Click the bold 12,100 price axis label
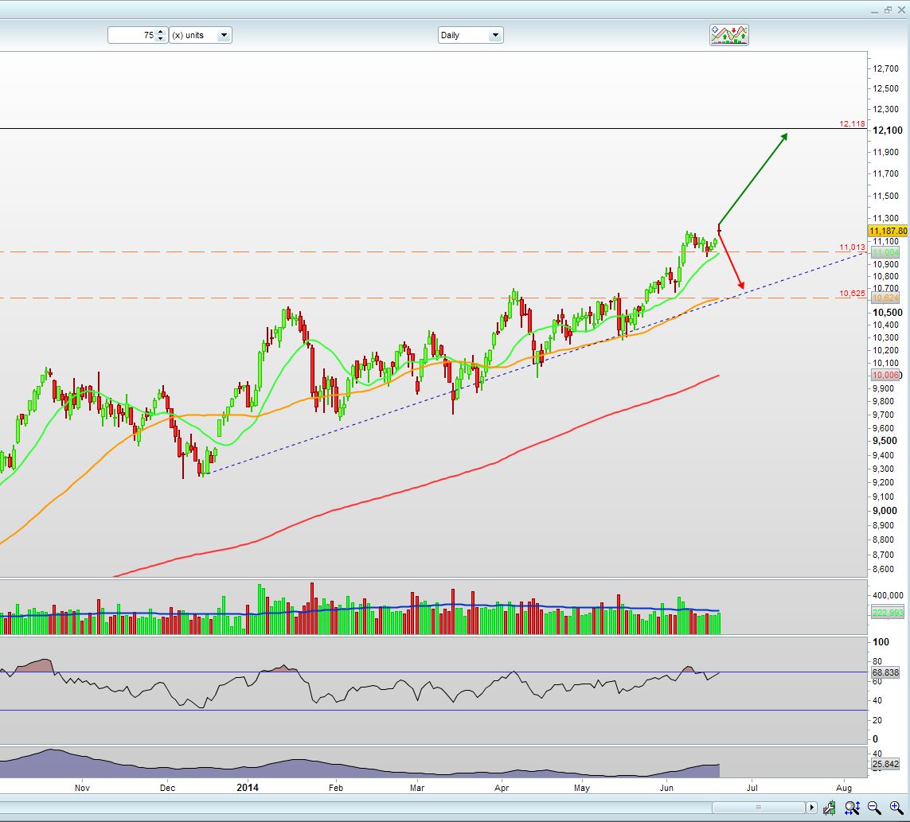Image resolution: width=910 pixels, height=822 pixels. point(888,131)
